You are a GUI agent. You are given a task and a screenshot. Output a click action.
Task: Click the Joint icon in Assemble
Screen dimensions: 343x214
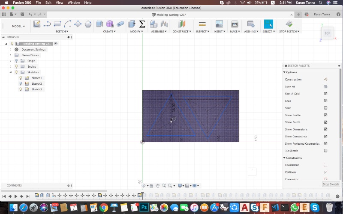click(164, 24)
